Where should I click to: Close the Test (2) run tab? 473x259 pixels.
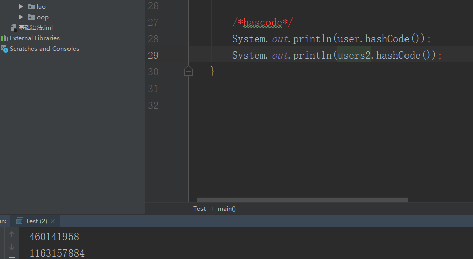click(53, 221)
